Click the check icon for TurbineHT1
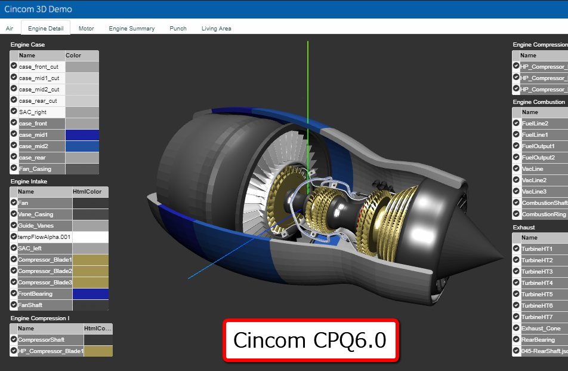This screenshot has width=568, height=371. coord(517,249)
